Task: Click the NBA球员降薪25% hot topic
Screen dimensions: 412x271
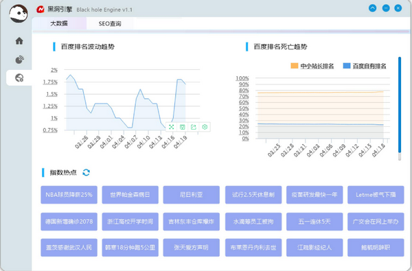Action: [69, 195]
